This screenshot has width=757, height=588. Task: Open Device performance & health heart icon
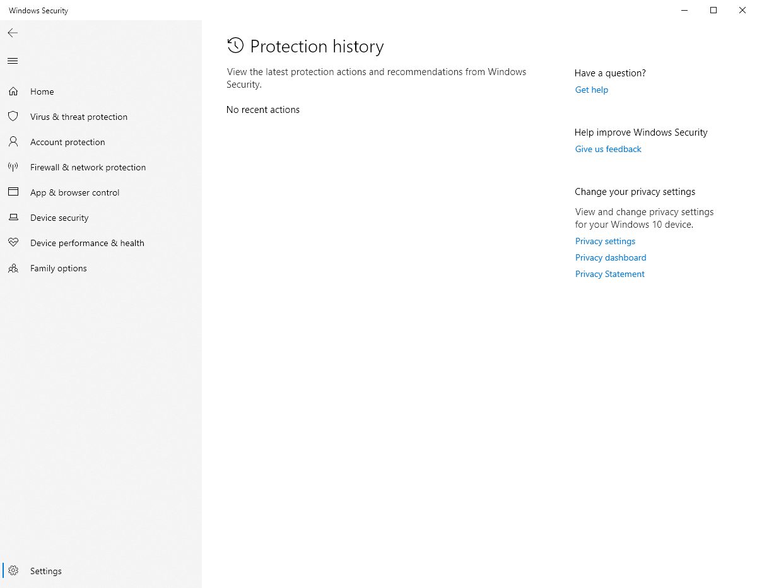point(13,243)
